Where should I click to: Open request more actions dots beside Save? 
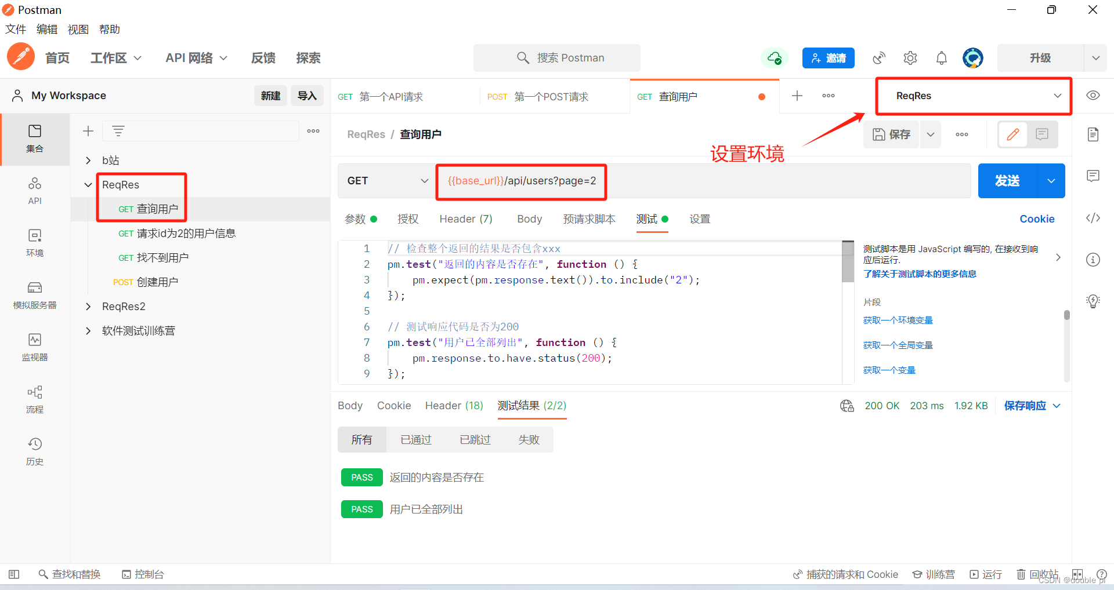pos(962,134)
